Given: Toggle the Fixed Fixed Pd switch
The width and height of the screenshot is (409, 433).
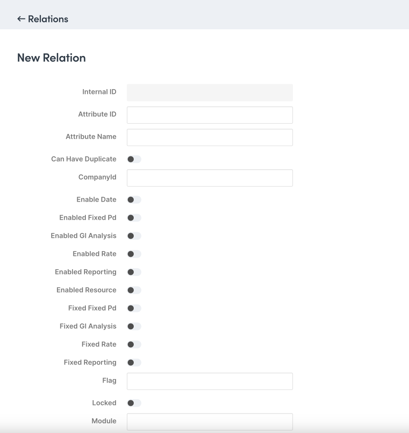Looking at the screenshot, I should (134, 308).
